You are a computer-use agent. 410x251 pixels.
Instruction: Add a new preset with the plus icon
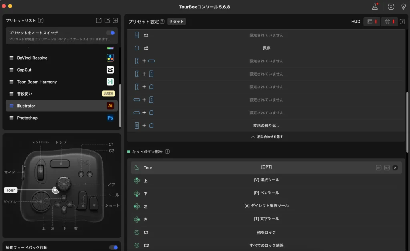point(115,20)
